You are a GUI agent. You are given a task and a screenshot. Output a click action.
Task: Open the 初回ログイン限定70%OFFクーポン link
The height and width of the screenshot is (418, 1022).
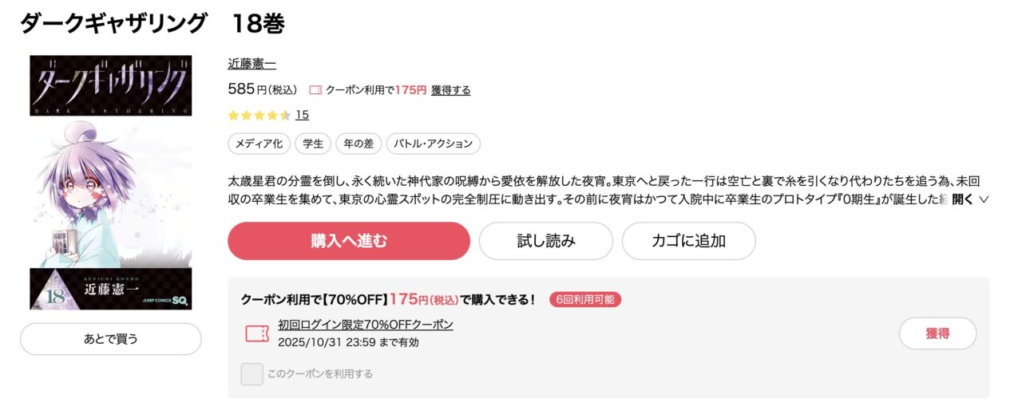point(366,325)
